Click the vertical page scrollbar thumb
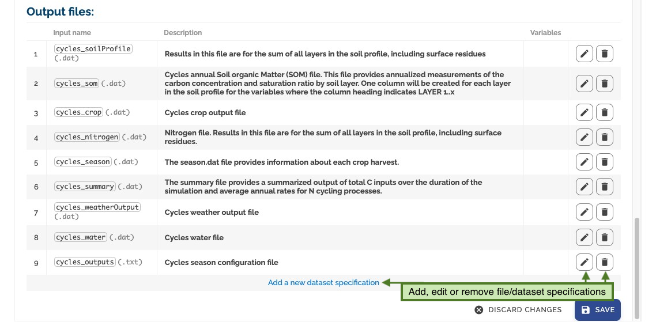This screenshot has height=322, width=656. click(637, 268)
